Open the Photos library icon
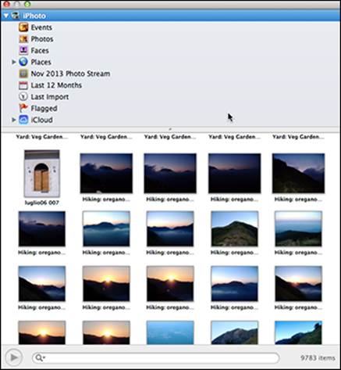Screen dimensions: 341x370 (23, 39)
